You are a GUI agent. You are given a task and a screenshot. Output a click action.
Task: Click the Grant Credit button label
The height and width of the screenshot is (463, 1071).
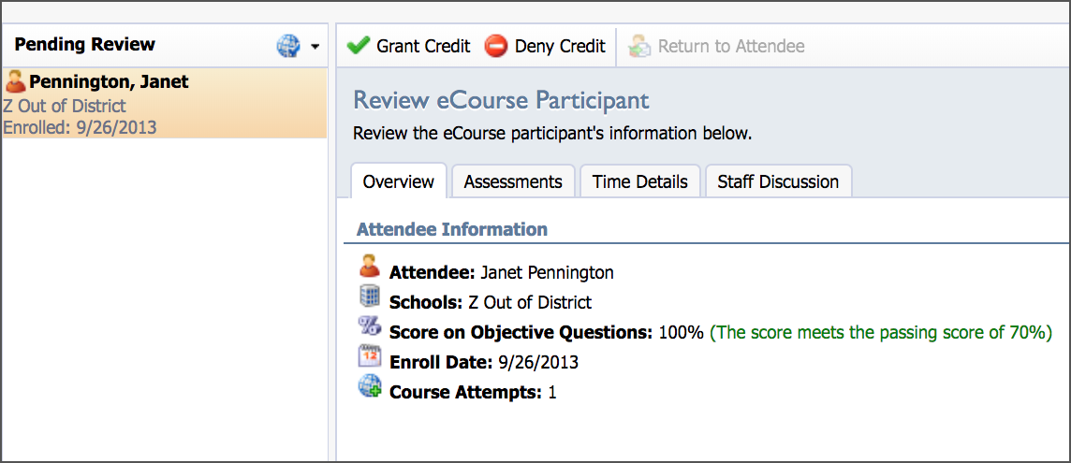[x=423, y=47]
